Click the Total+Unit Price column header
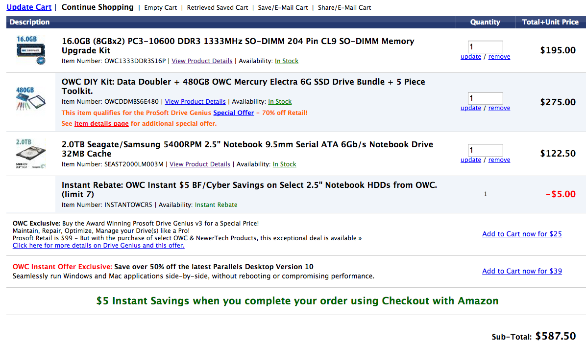This screenshot has width=586, height=343. coord(550,22)
